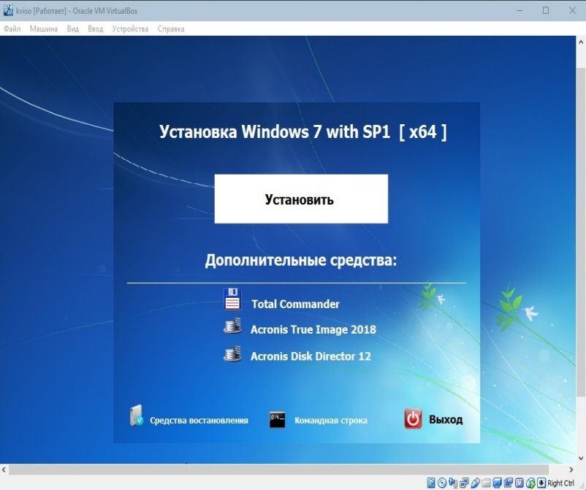
Task: Click the vertical scrollbar down arrow
Action: tap(581, 459)
